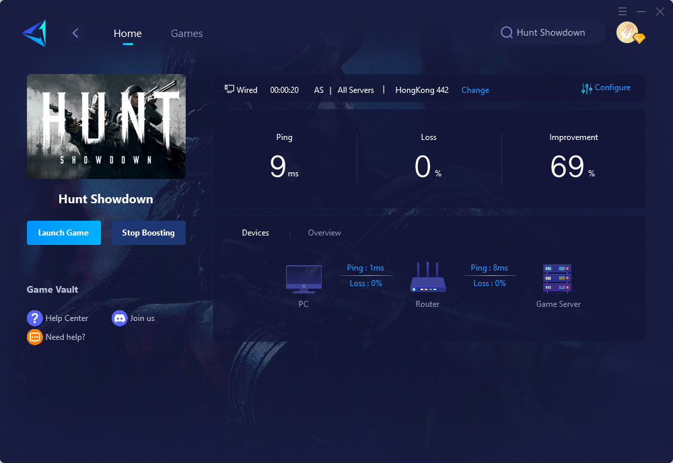The height and width of the screenshot is (463, 673).
Task: Click the search magnifier icon
Action: click(507, 32)
